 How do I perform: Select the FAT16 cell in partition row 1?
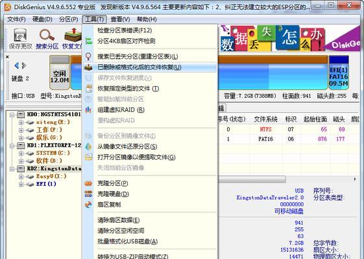pyautogui.click(x=266, y=139)
